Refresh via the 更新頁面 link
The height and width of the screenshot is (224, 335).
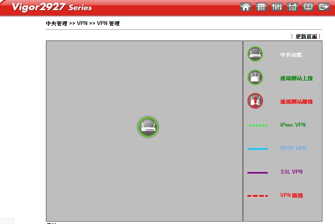pyautogui.click(x=306, y=36)
